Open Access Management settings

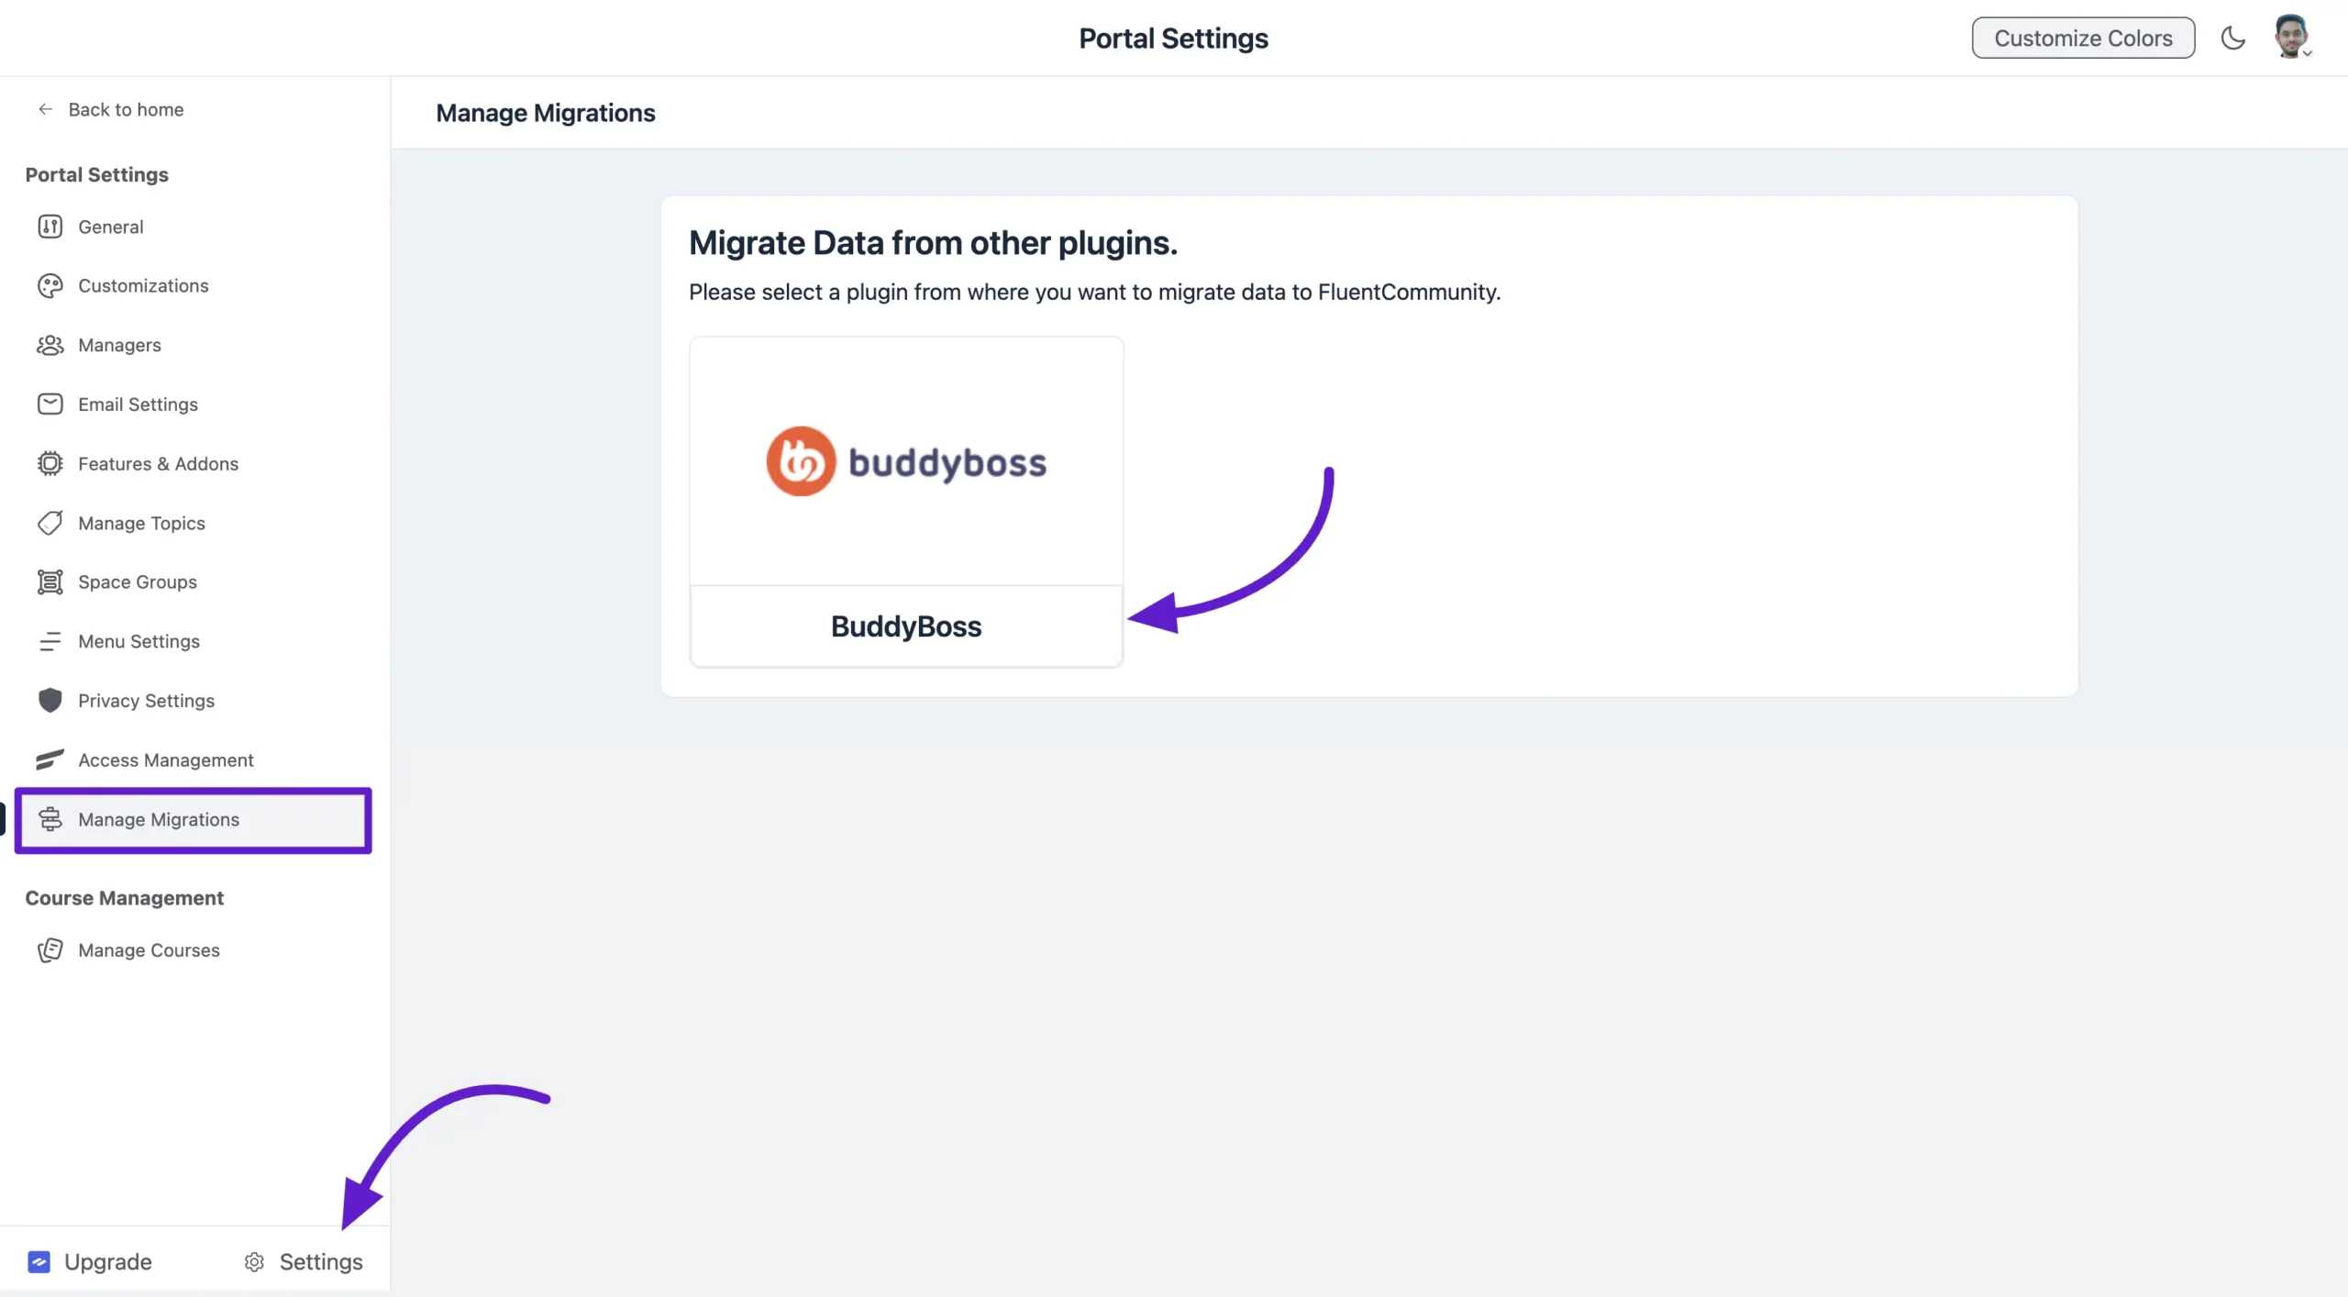(x=193, y=760)
